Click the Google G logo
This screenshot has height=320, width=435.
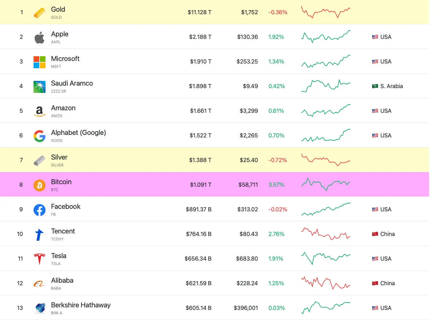40,136
